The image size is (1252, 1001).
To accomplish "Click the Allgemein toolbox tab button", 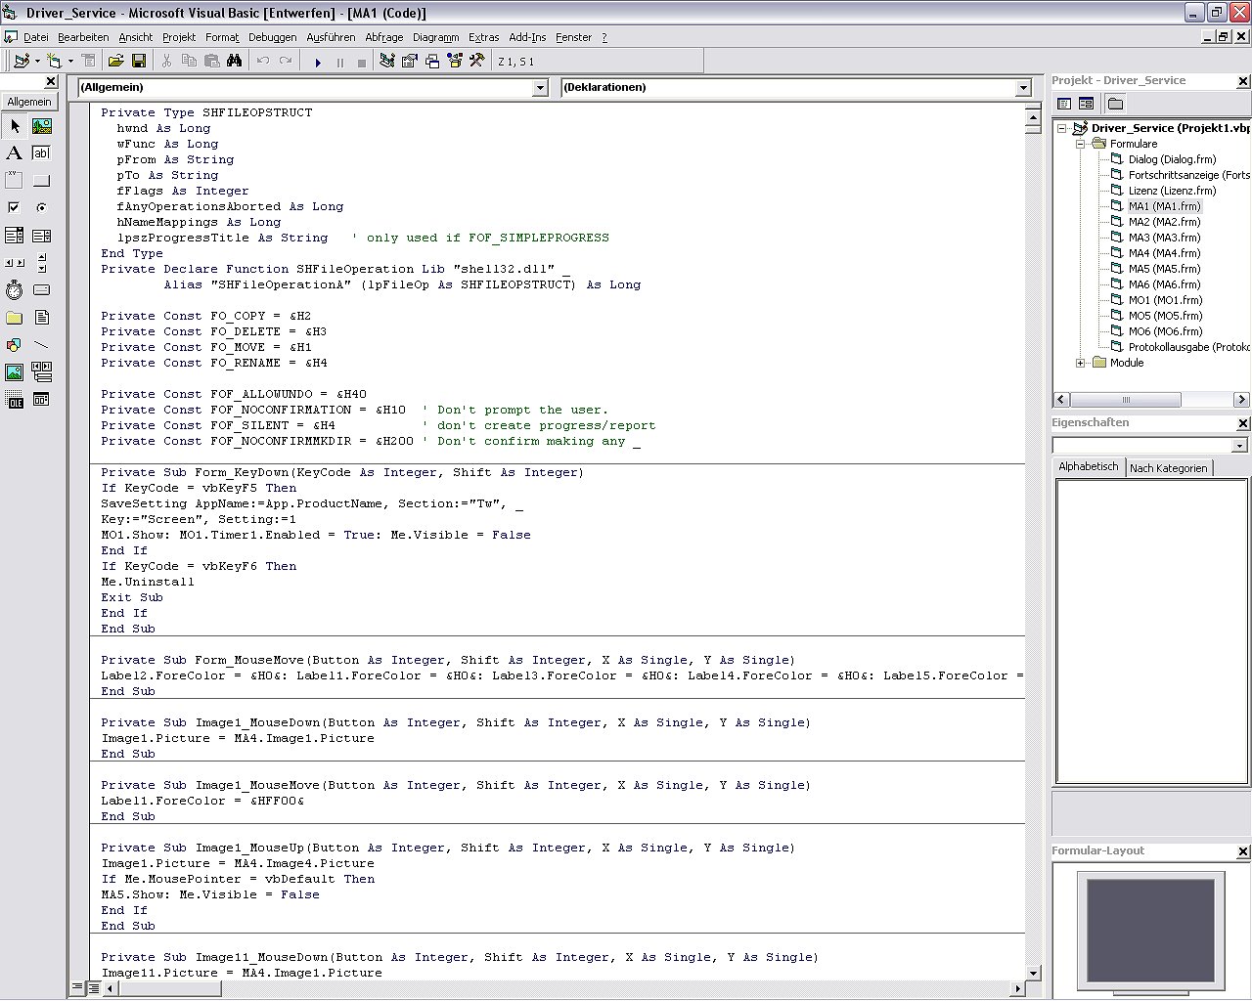I will tap(29, 102).
